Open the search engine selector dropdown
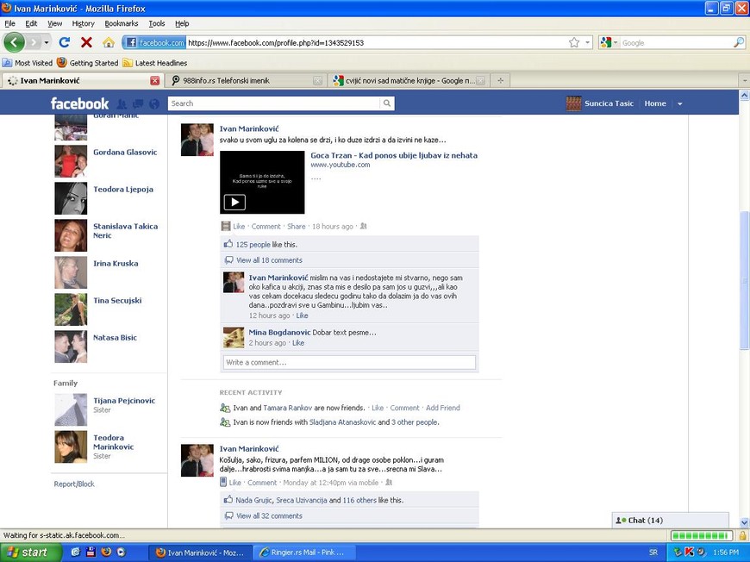 point(609,42)
